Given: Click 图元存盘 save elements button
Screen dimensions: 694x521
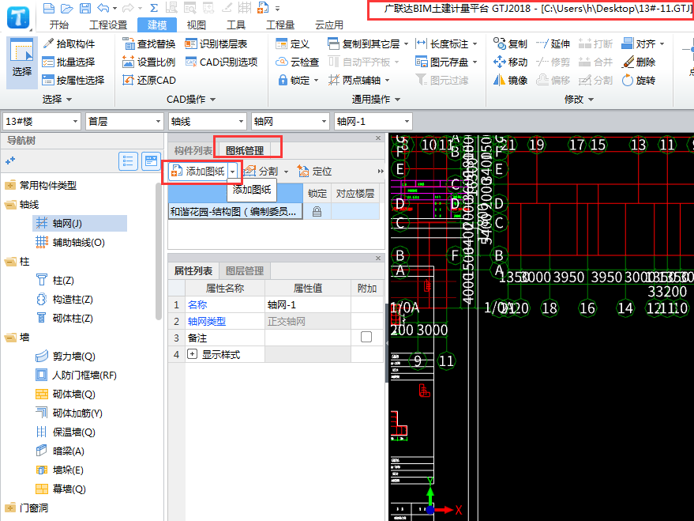Looking at the screenshot, I should point(443,62).
